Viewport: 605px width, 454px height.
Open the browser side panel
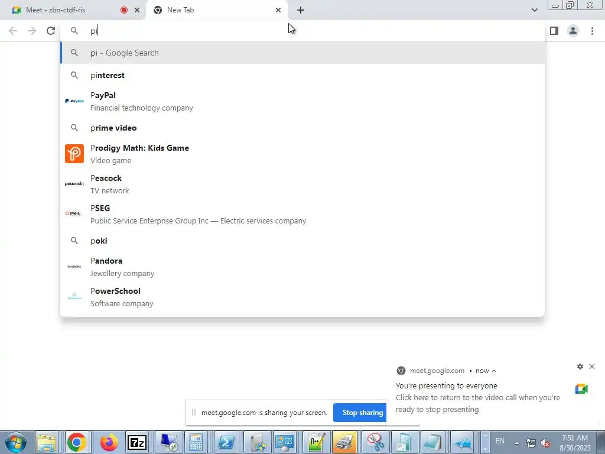tap(554, 31)
